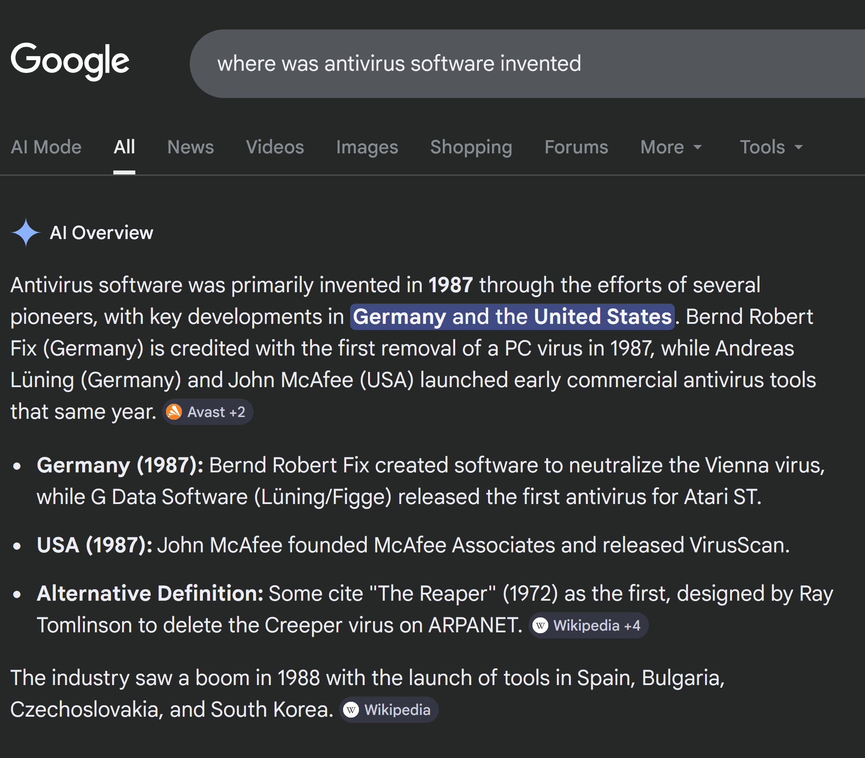Click the Wikipedia +4 source icon
This screenshot has height=758, width=865.
540,625
